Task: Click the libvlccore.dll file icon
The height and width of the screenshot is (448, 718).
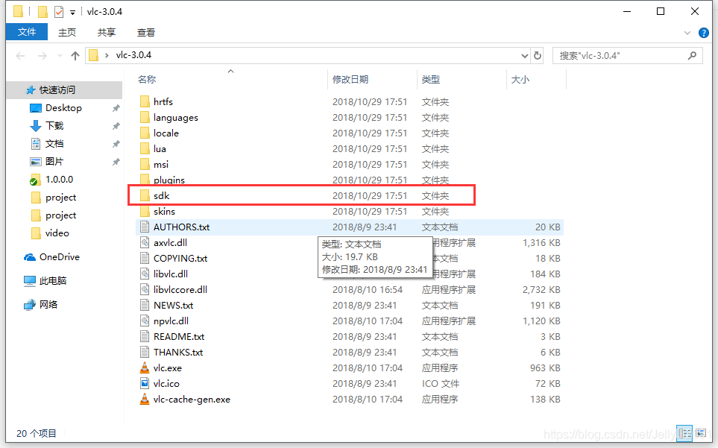Action: tap(145, 289)
